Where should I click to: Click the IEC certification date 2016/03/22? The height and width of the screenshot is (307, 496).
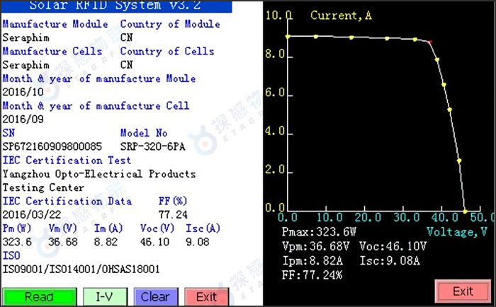pos(32,215)
